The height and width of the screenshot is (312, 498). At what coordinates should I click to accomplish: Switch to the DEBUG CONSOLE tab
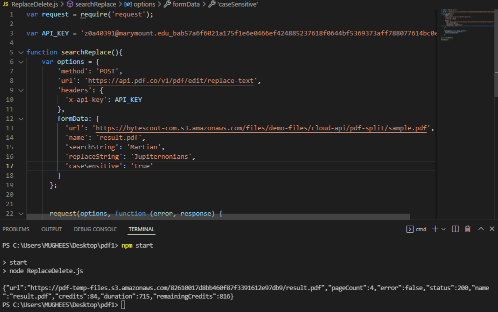[x=95, y=229]
